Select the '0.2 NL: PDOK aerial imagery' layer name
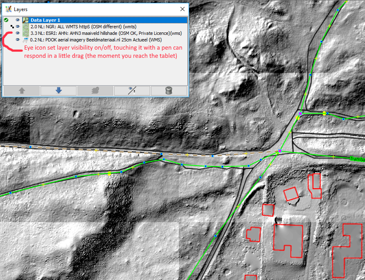This screenshot has width=365, height=280. click(96, 40)
